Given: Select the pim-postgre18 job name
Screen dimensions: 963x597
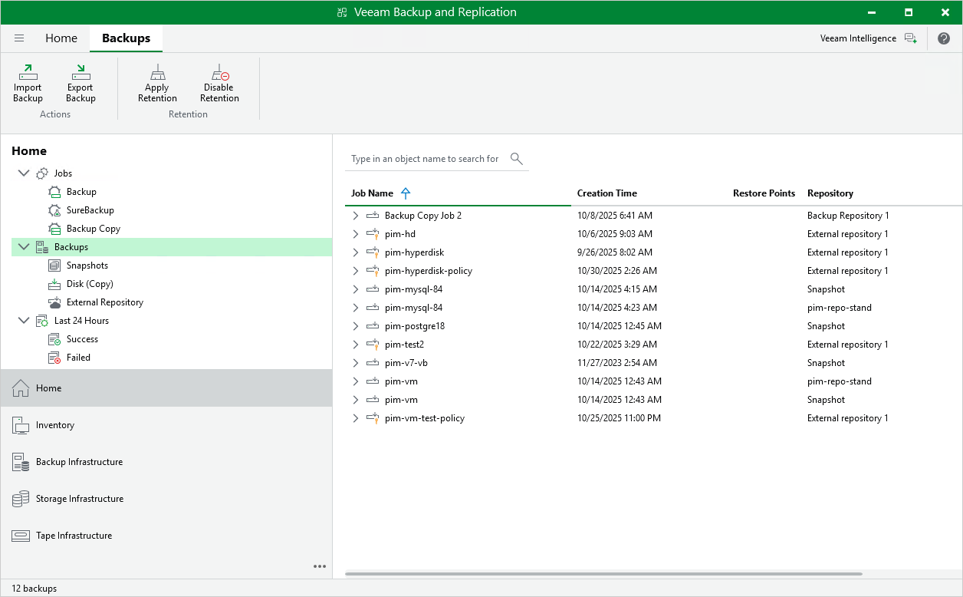Looking at the screenshot, I should point(415,326).
